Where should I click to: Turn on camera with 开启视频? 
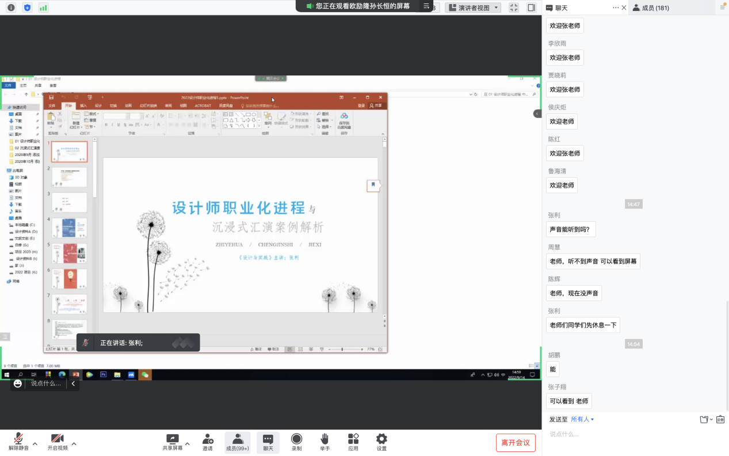point(57,442)
